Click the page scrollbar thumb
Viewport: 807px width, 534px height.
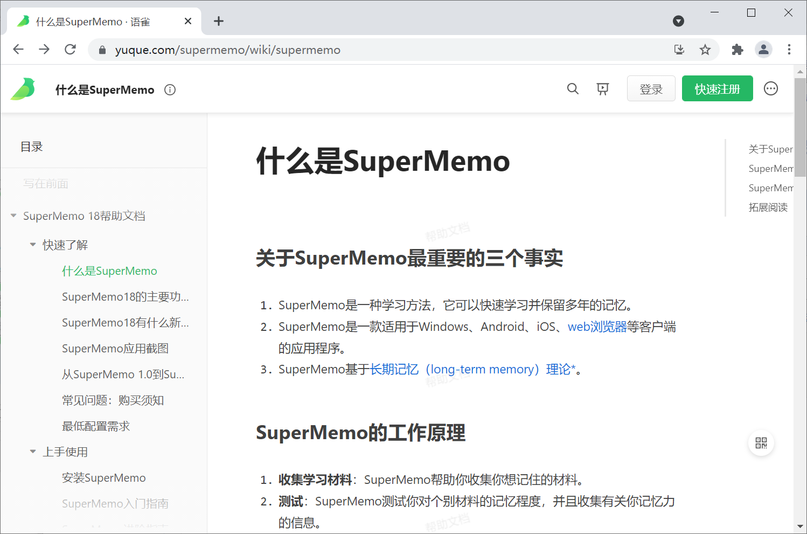[x=800, y=127]
